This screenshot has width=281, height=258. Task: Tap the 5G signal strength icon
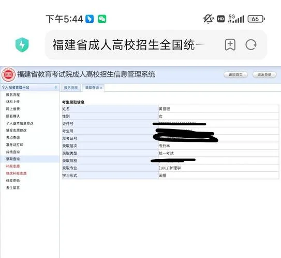pyautogui.click(x=236, y=19)
